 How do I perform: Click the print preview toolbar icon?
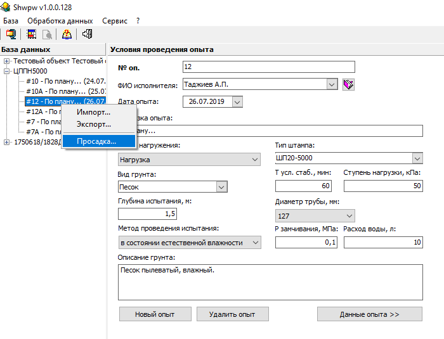[x=46, y=34]
